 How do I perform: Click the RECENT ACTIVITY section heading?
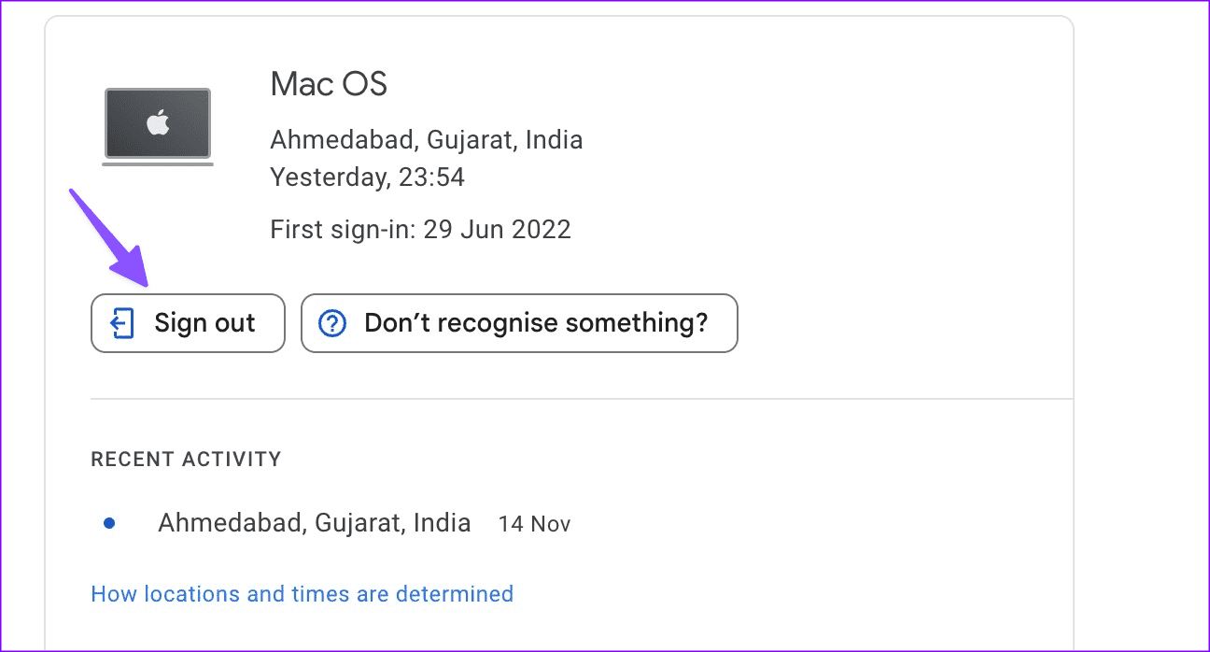click(x=186, y=460)
